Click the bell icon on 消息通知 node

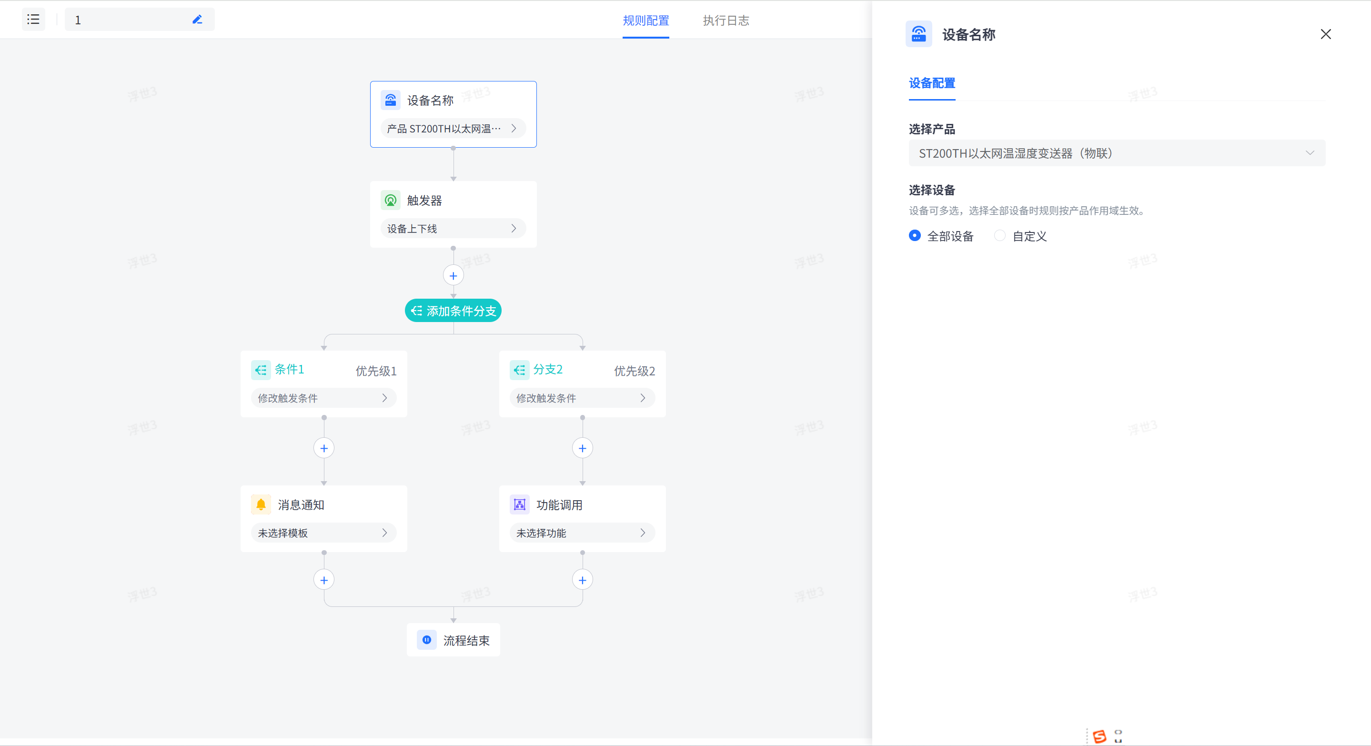tap(261, 504)
